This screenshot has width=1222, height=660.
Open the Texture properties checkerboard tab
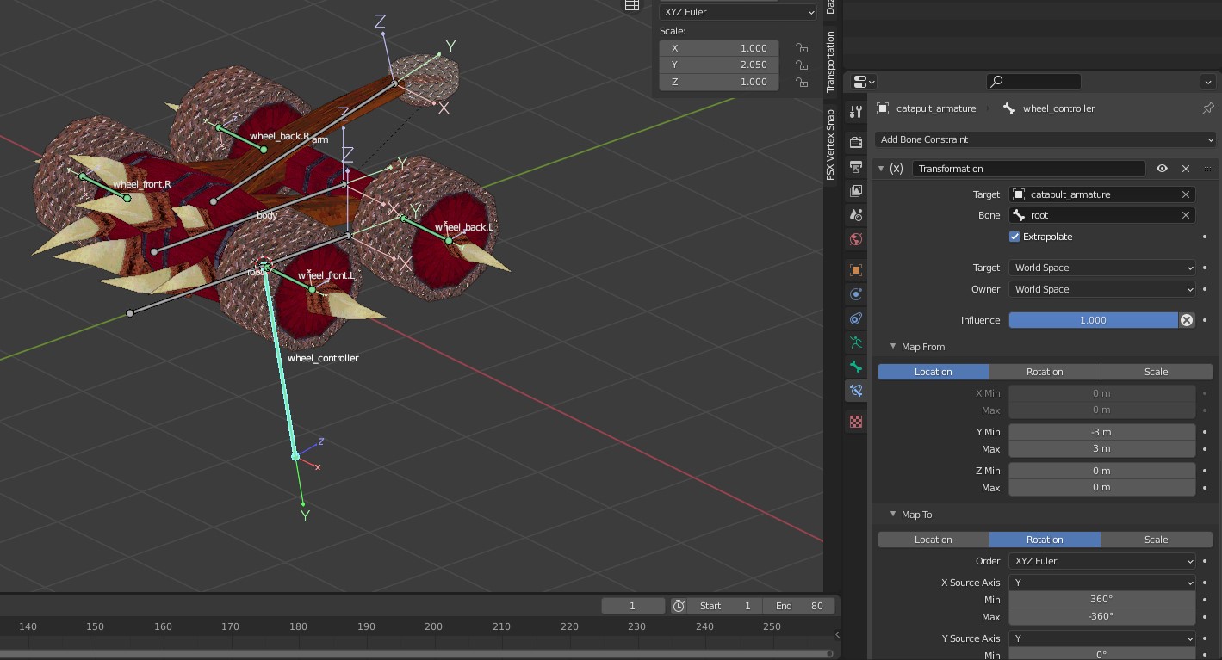coord(856,422)
